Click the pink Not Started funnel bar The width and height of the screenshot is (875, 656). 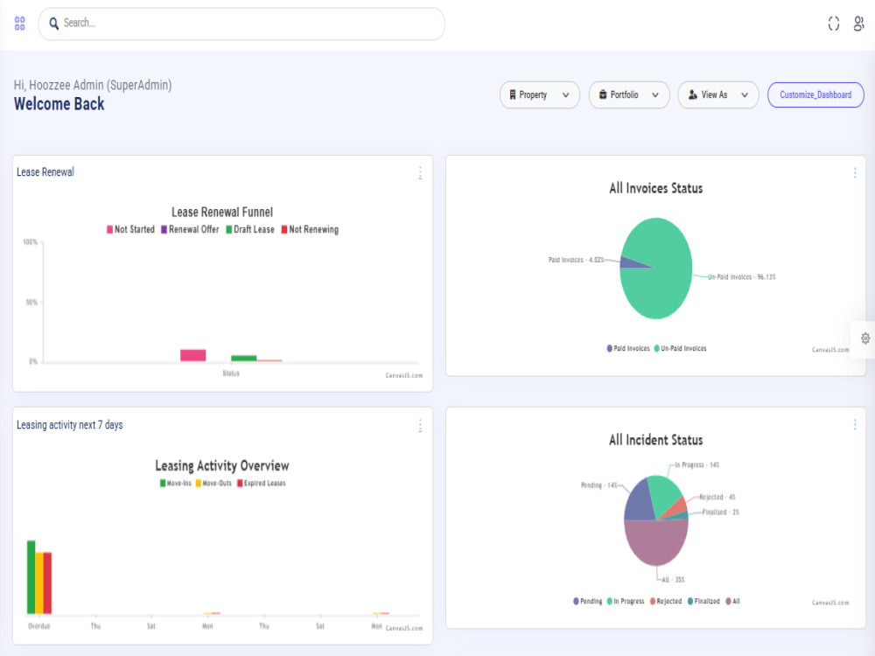193,355
